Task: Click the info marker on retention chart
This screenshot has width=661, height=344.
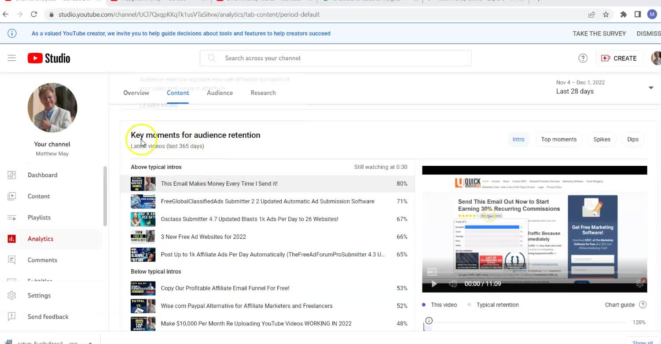Action: coord(429,321)
